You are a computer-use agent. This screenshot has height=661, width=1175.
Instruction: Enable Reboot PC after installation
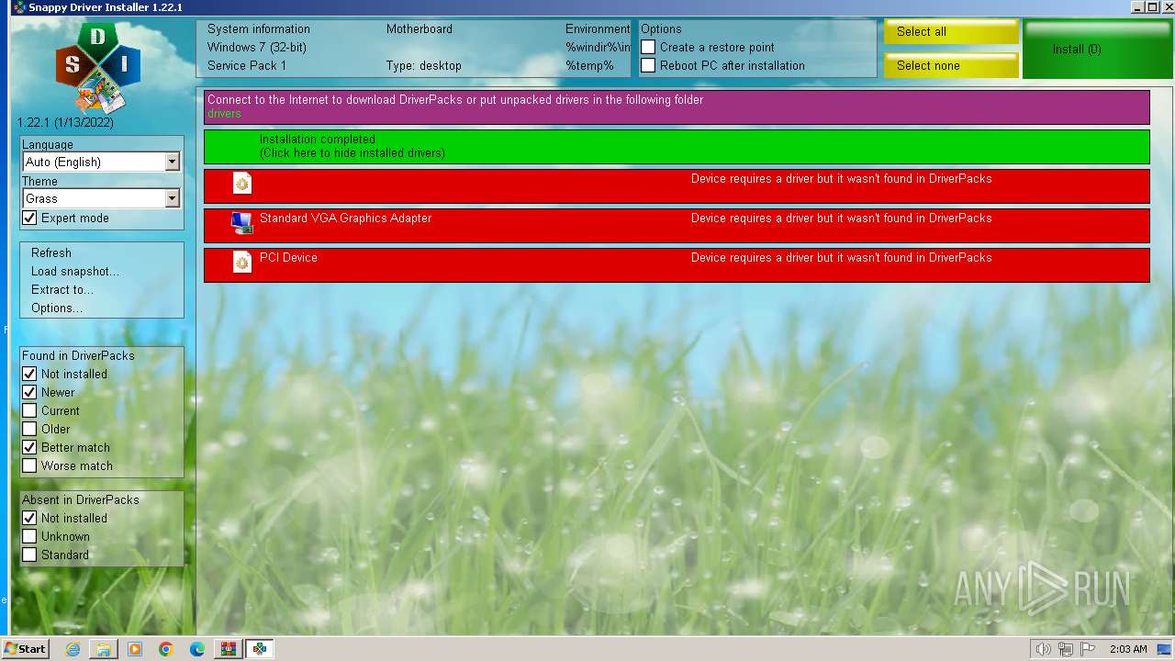coord(648,65)
